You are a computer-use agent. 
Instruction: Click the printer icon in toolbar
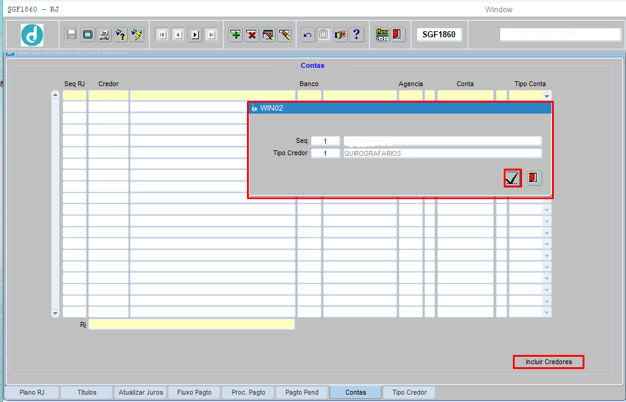coord(105,35)
